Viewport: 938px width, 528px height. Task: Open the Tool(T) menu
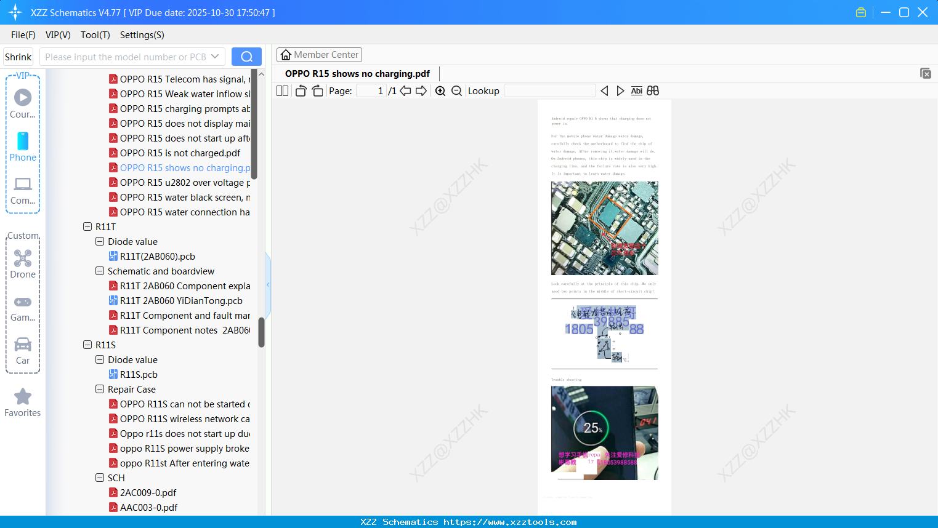tap(95, 35)
